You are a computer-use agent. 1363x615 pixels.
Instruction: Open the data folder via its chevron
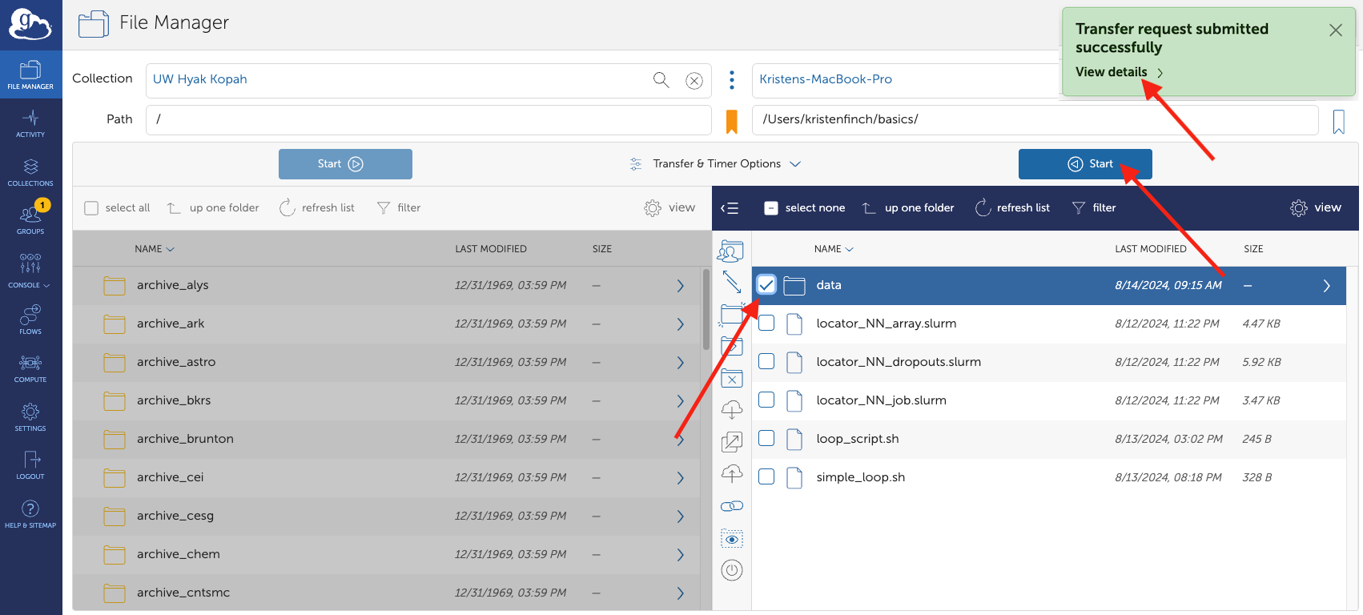point(1327,286)
